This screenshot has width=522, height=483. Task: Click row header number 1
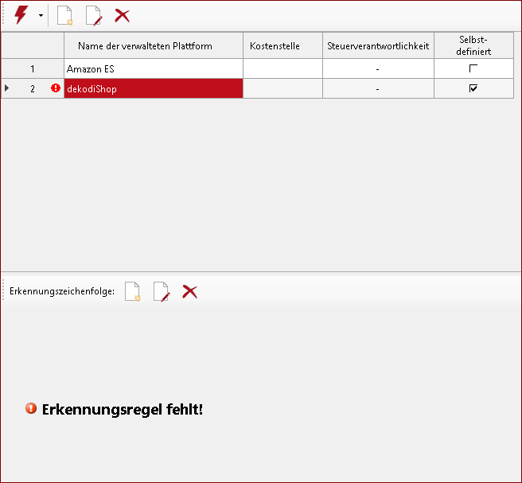coord(33,69)
